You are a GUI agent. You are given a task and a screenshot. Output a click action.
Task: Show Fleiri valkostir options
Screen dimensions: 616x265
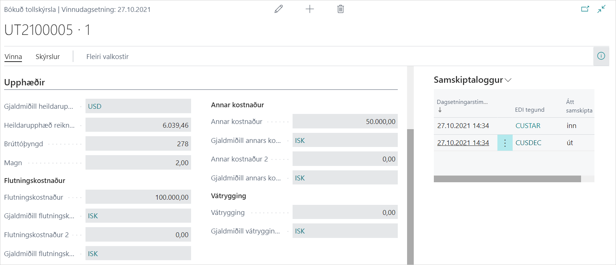pos(107,57)
